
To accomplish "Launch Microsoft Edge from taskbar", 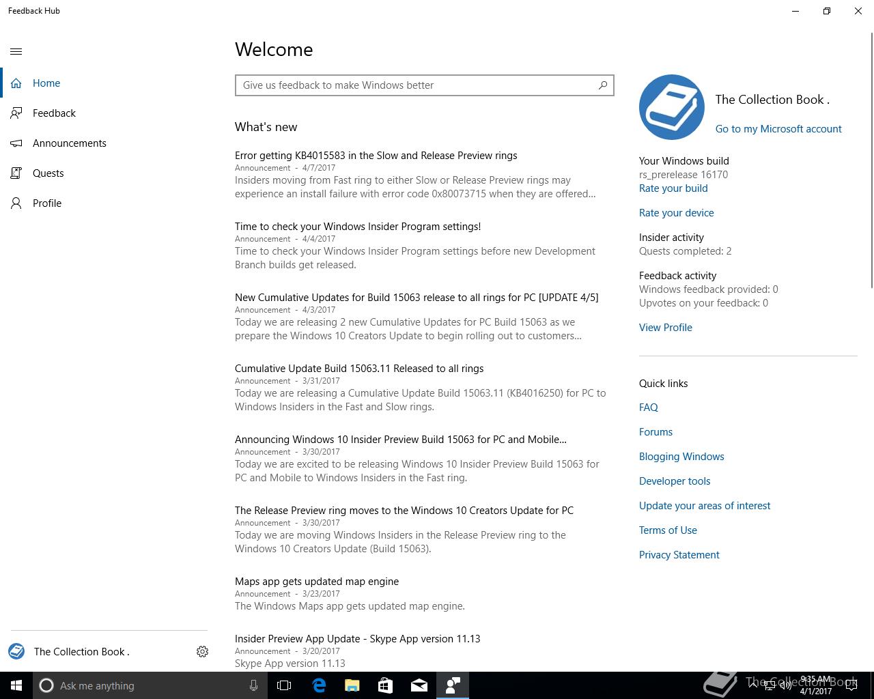I will pyautogui.click(x=319, y=685).
